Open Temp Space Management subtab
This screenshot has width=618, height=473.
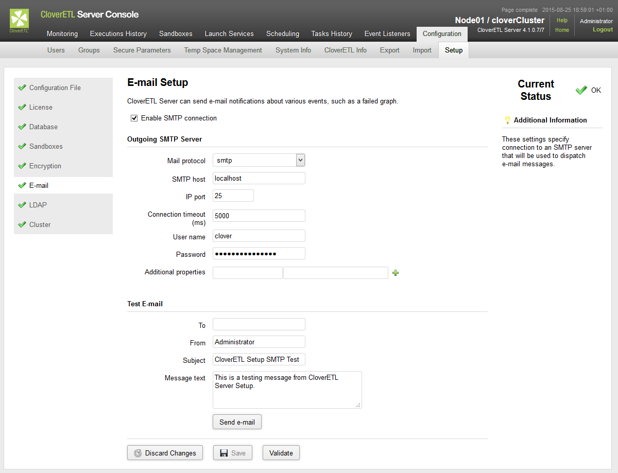tap(223, 50)
